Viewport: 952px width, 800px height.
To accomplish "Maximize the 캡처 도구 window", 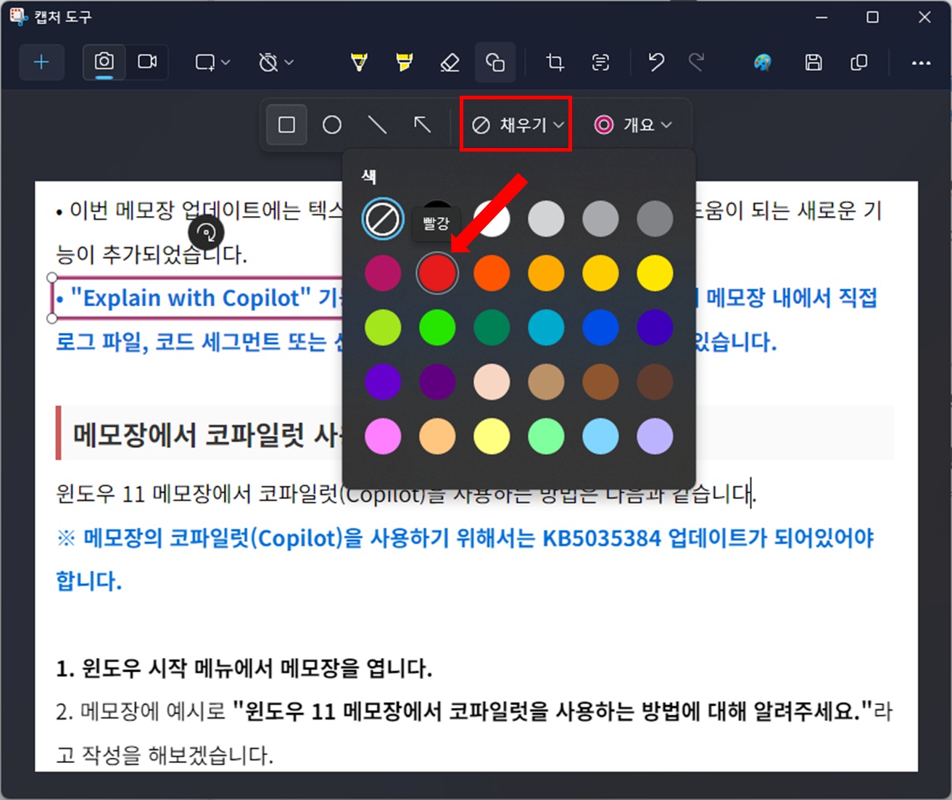I will [x=873, y=17].
